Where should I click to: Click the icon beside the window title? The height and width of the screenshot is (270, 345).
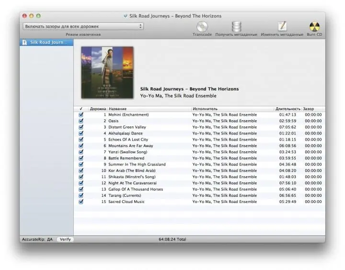126,16
